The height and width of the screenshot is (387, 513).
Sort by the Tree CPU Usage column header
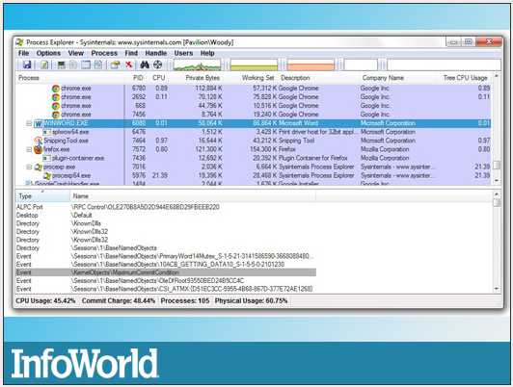click(x=464, y=78)
